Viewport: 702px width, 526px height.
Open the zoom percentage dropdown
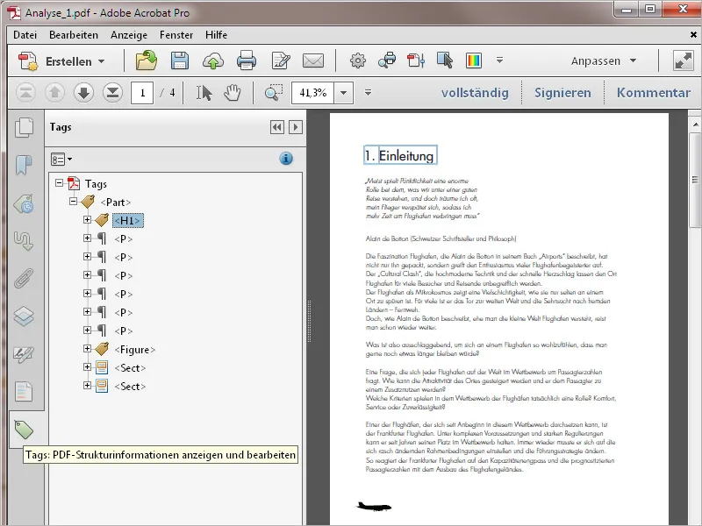tap(343, 91)
